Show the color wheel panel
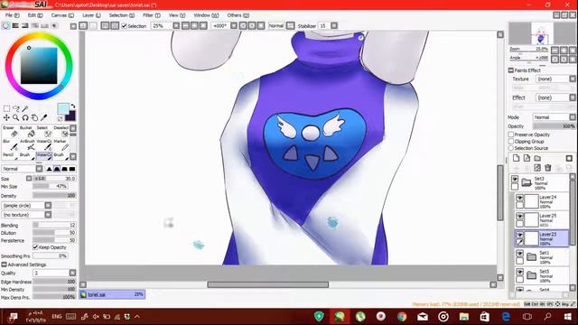 coord(6,26)
